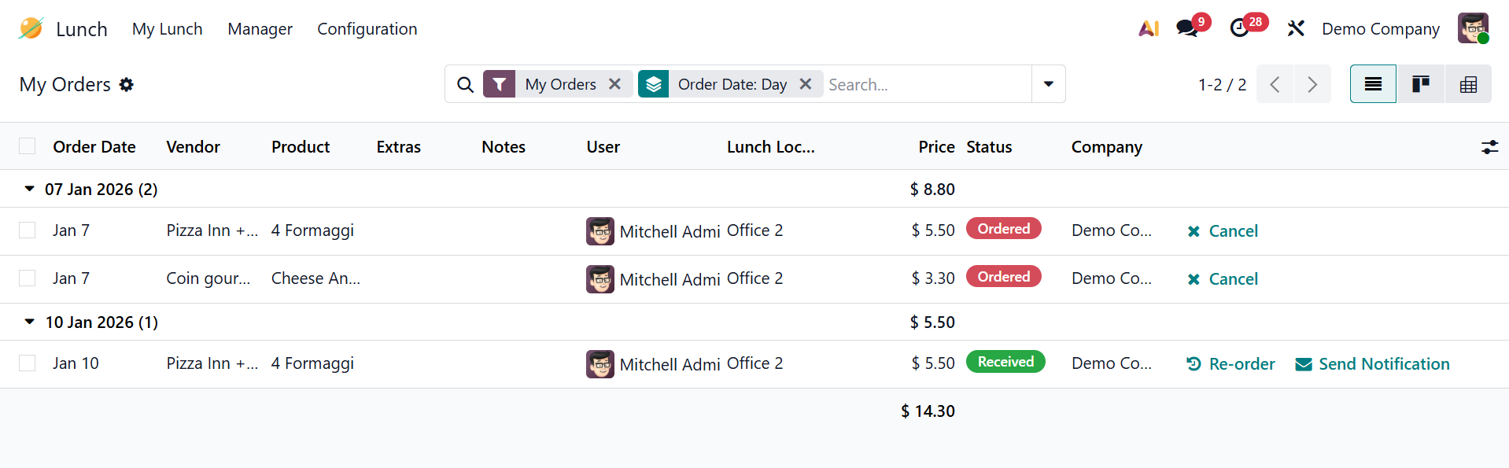Viewport: 1509px width, 468px height.
Task: Open the Manager menu
Action: click(260, 29)
